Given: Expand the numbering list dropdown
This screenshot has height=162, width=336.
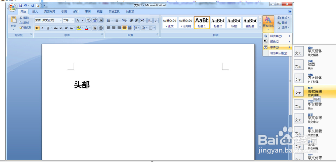Looking at the screenshot, I should pyautogui.click(x=120, y=20).
